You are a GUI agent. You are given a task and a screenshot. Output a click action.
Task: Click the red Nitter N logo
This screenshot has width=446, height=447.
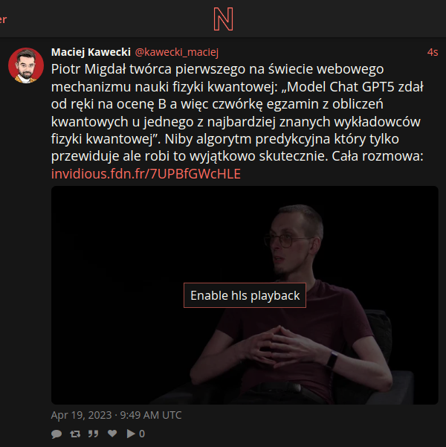tap(223, 19)
